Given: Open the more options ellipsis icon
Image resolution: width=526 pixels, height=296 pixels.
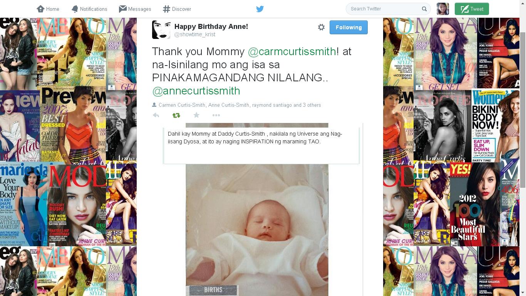Looking at the screenshot, I should [x=216, y=115].
